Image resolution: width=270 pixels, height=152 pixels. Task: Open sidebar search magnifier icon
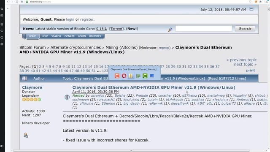(x=2, y=9)
